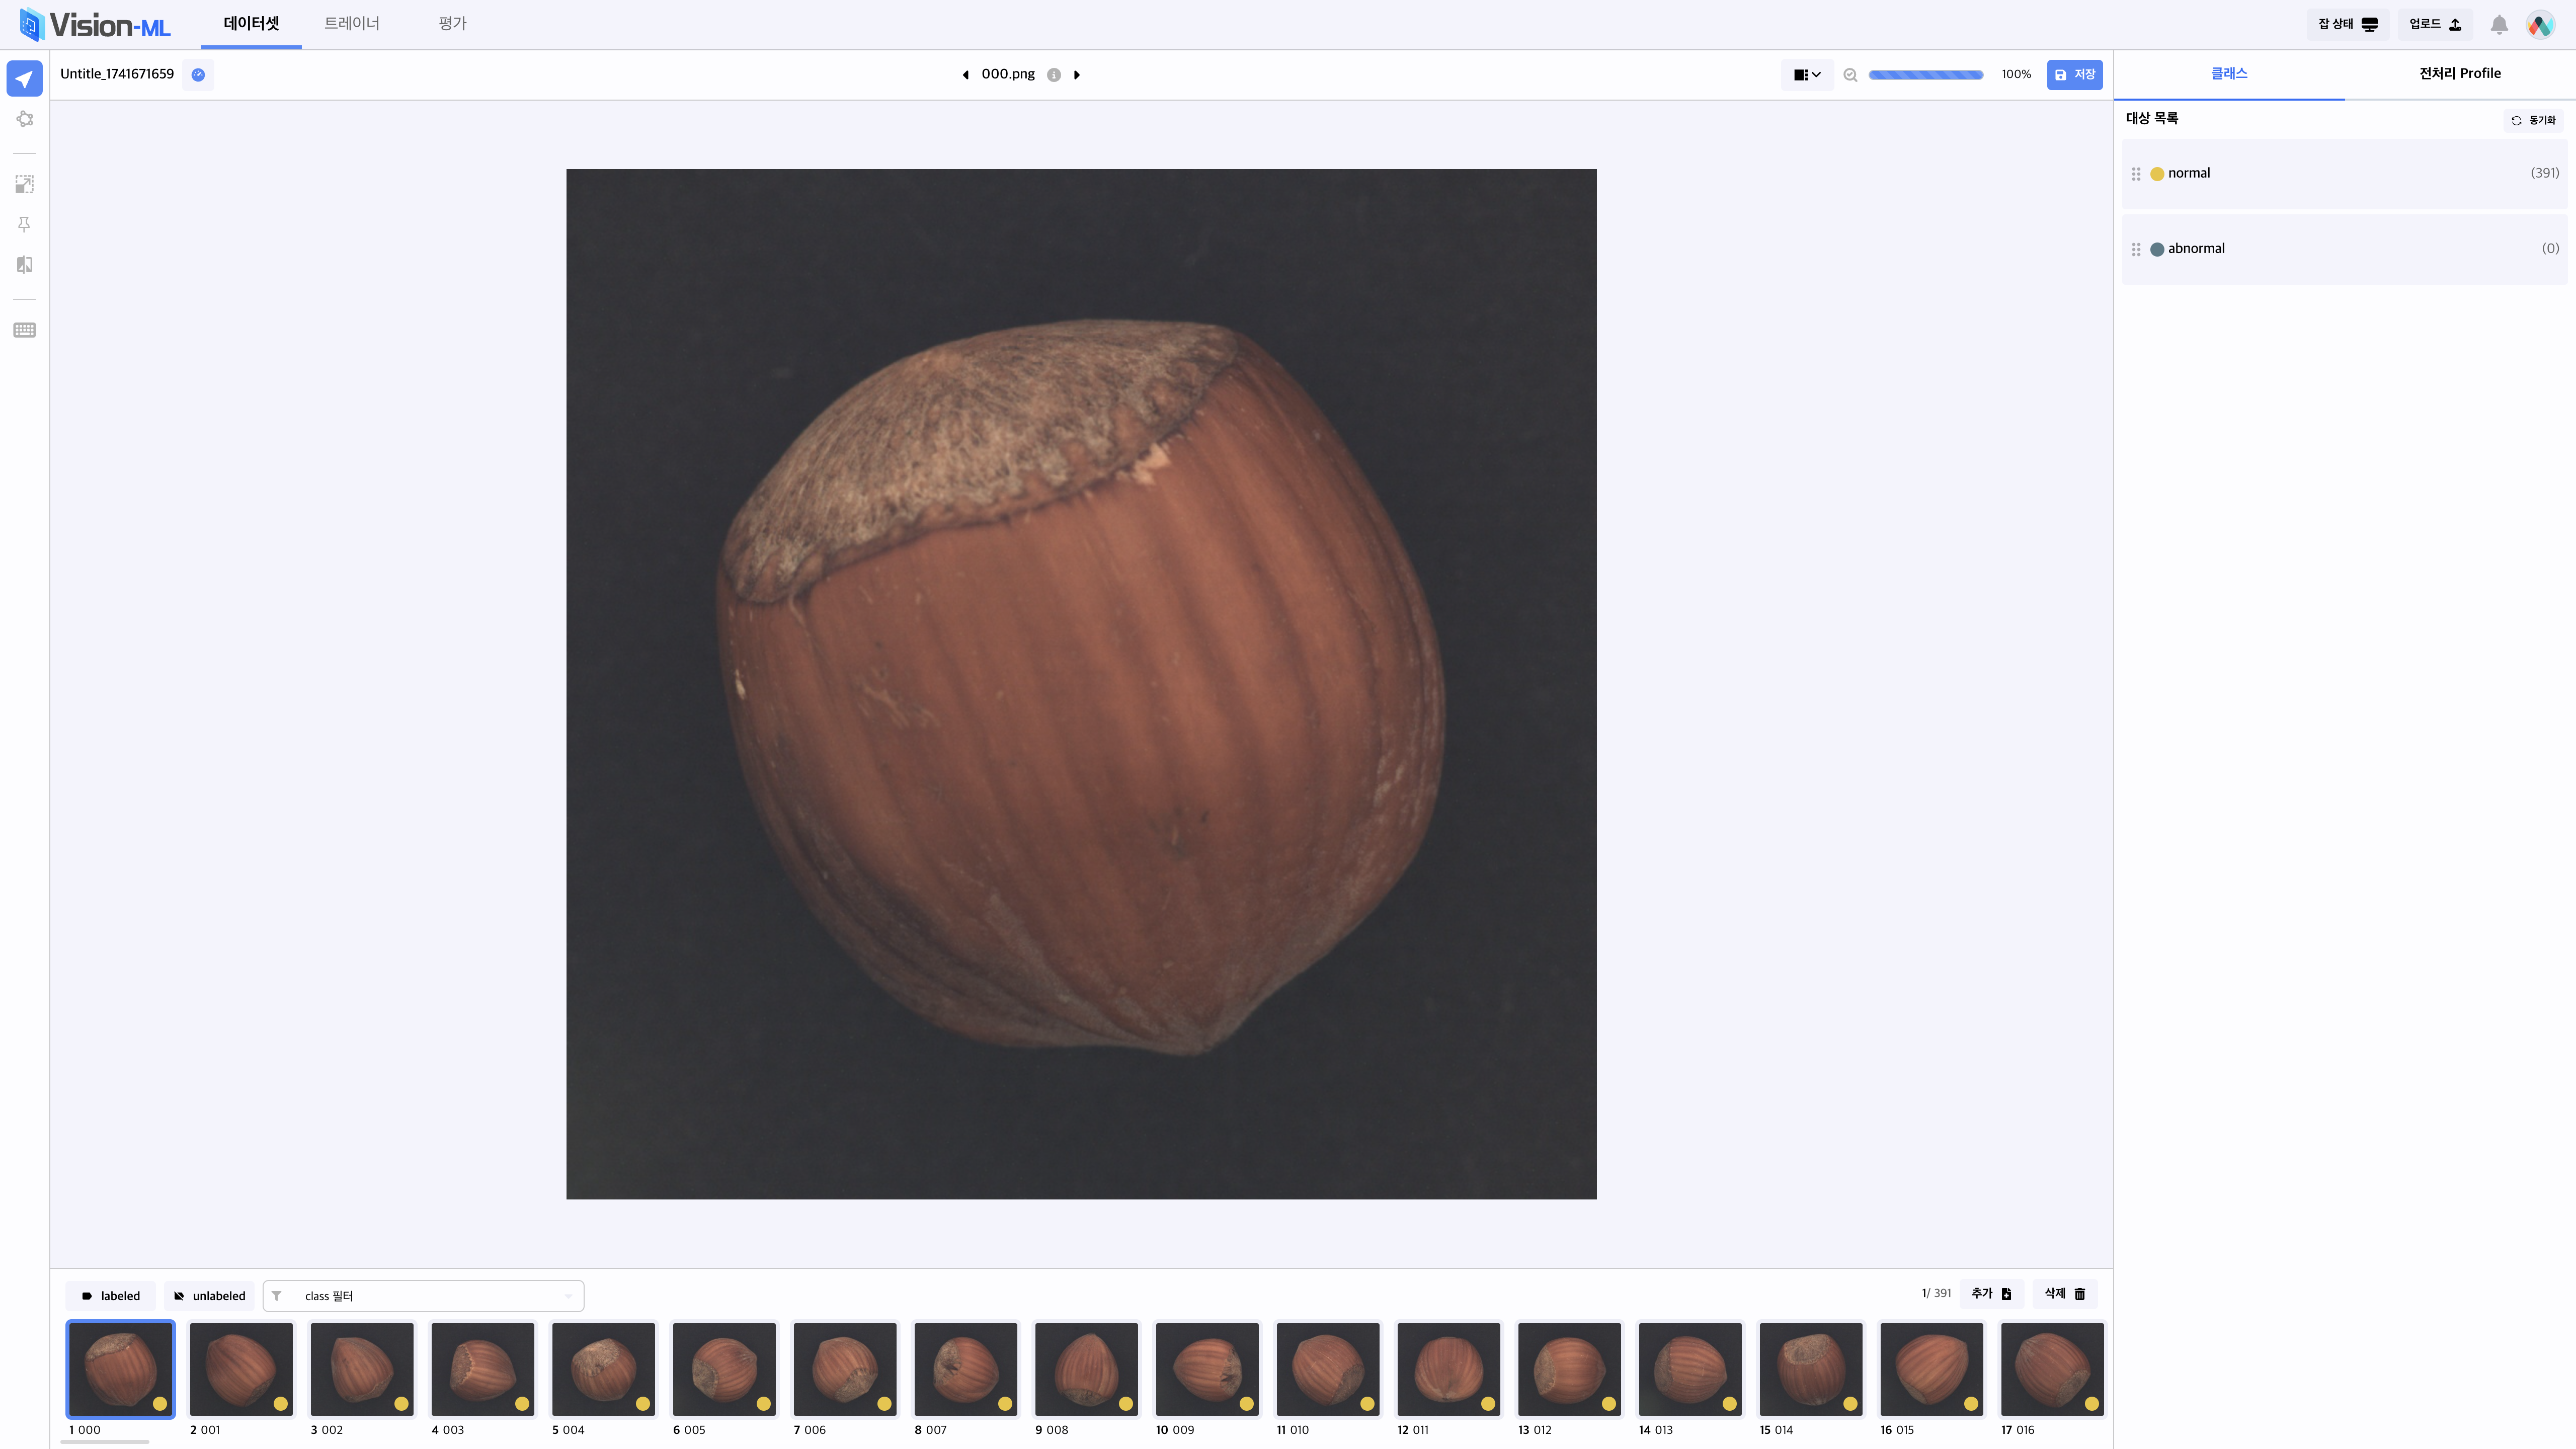Click the 100% zoom value

[2016, 75]
